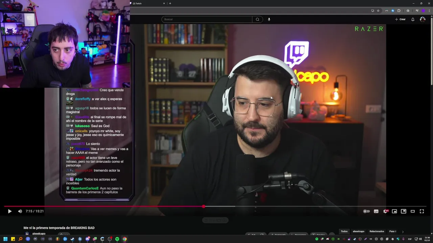Open the notifications bell

(x=413, y=19)
